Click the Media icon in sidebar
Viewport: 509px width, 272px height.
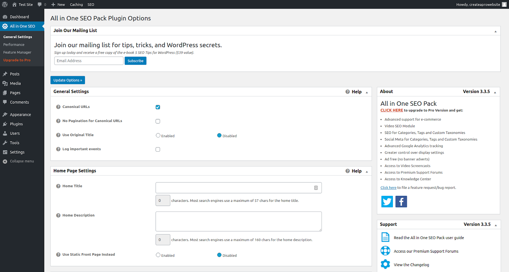click(x=5, y=83)
